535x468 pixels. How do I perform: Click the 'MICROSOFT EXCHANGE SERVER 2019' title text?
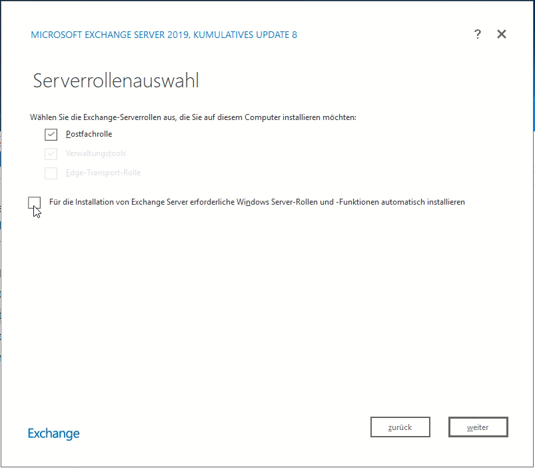110,35
